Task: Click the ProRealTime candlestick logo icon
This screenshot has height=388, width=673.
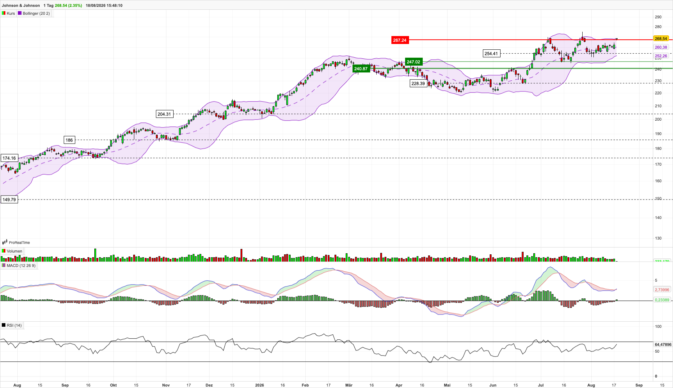Action: (5, 242)
